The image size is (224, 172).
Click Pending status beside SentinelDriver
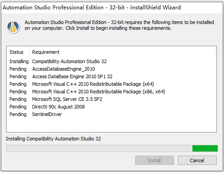coord(18,114)
